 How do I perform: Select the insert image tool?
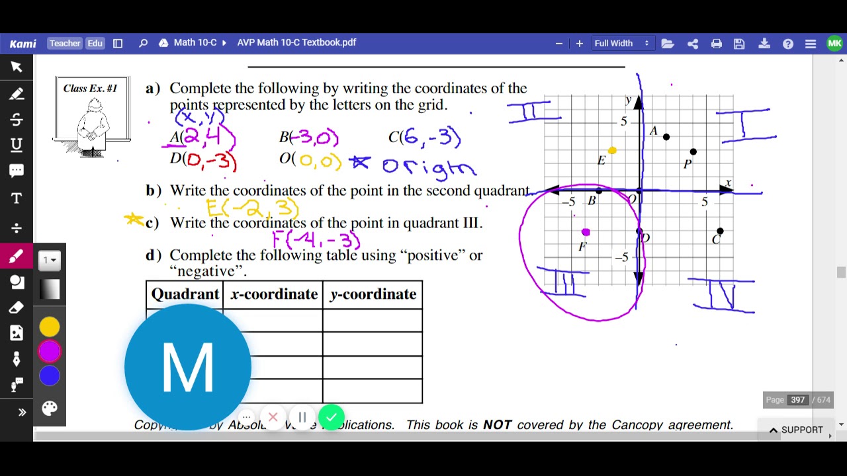(x=17, y=333)
